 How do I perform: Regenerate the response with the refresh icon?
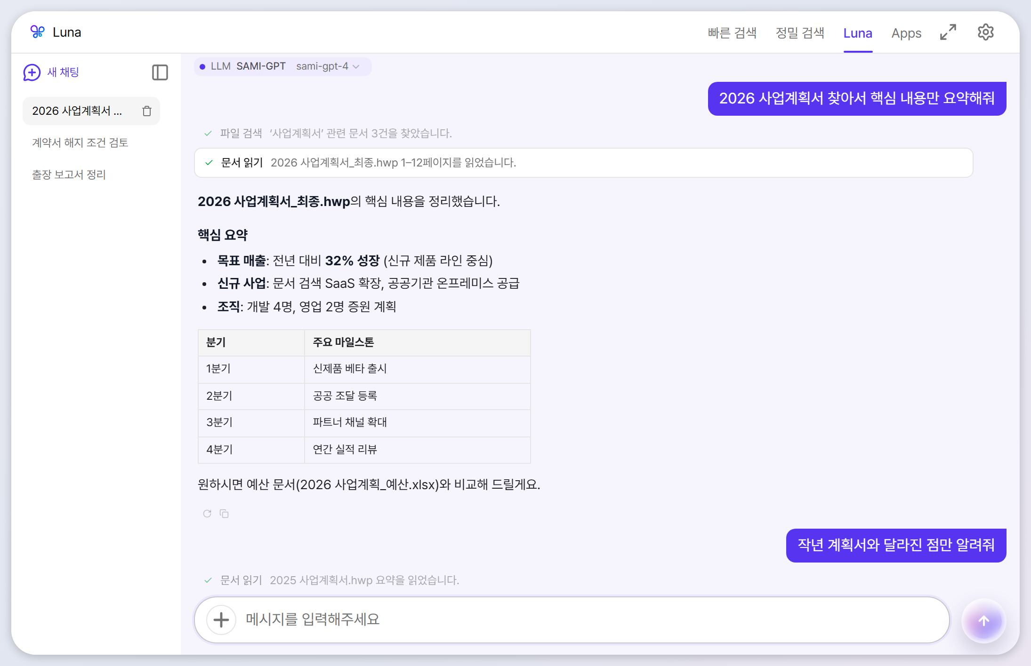207,514
